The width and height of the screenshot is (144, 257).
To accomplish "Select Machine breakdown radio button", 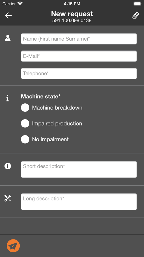I will [25, 107].
